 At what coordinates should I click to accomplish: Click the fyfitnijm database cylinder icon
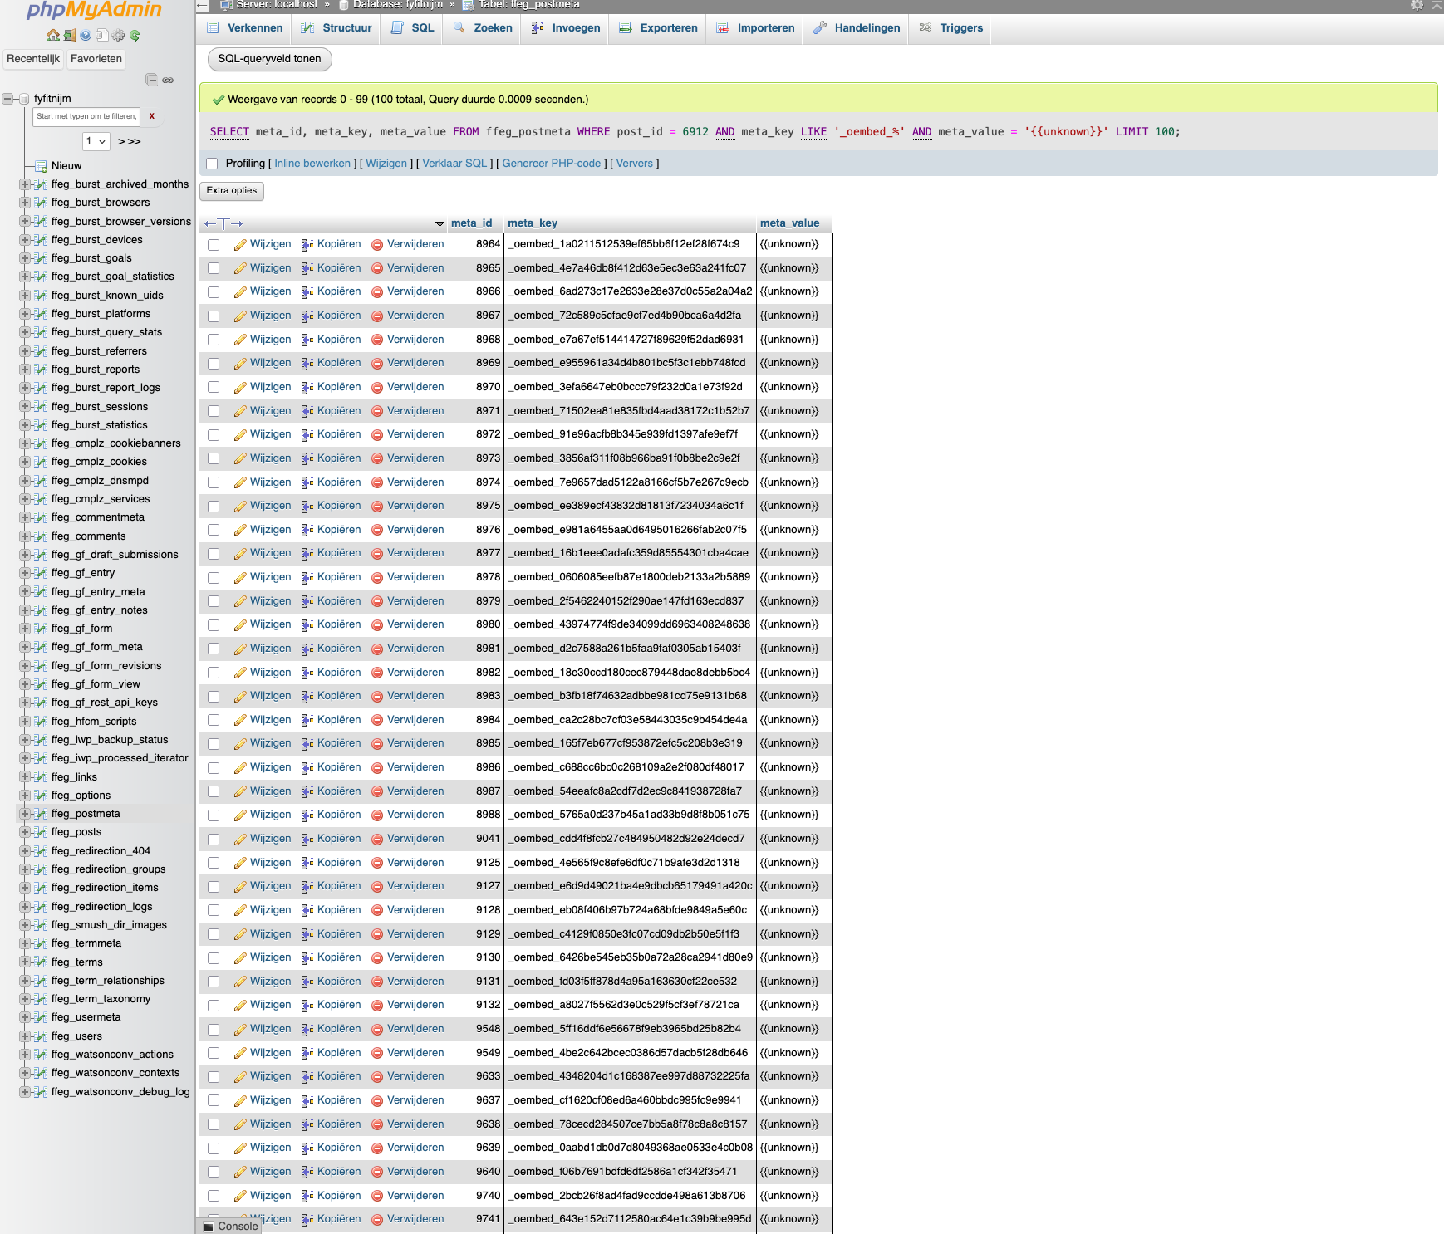(x=25, y=99)
